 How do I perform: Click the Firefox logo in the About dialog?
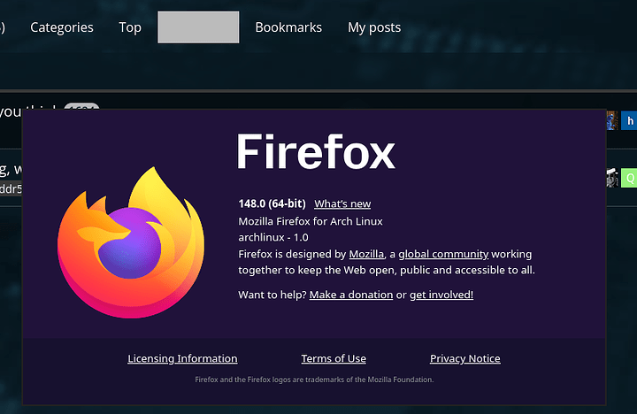[131, 242]
